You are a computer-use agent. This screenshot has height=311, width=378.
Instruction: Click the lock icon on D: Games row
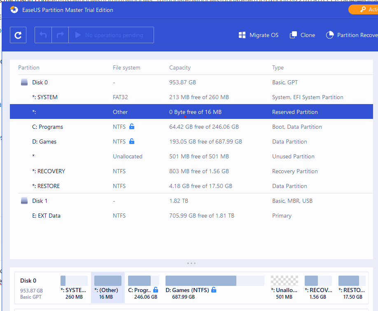[132, 141]
